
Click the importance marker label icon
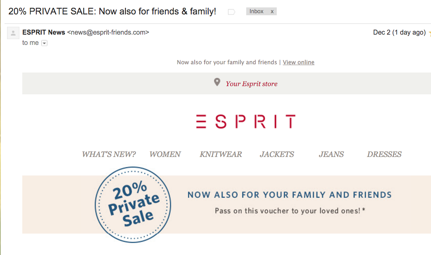point(231,12)
